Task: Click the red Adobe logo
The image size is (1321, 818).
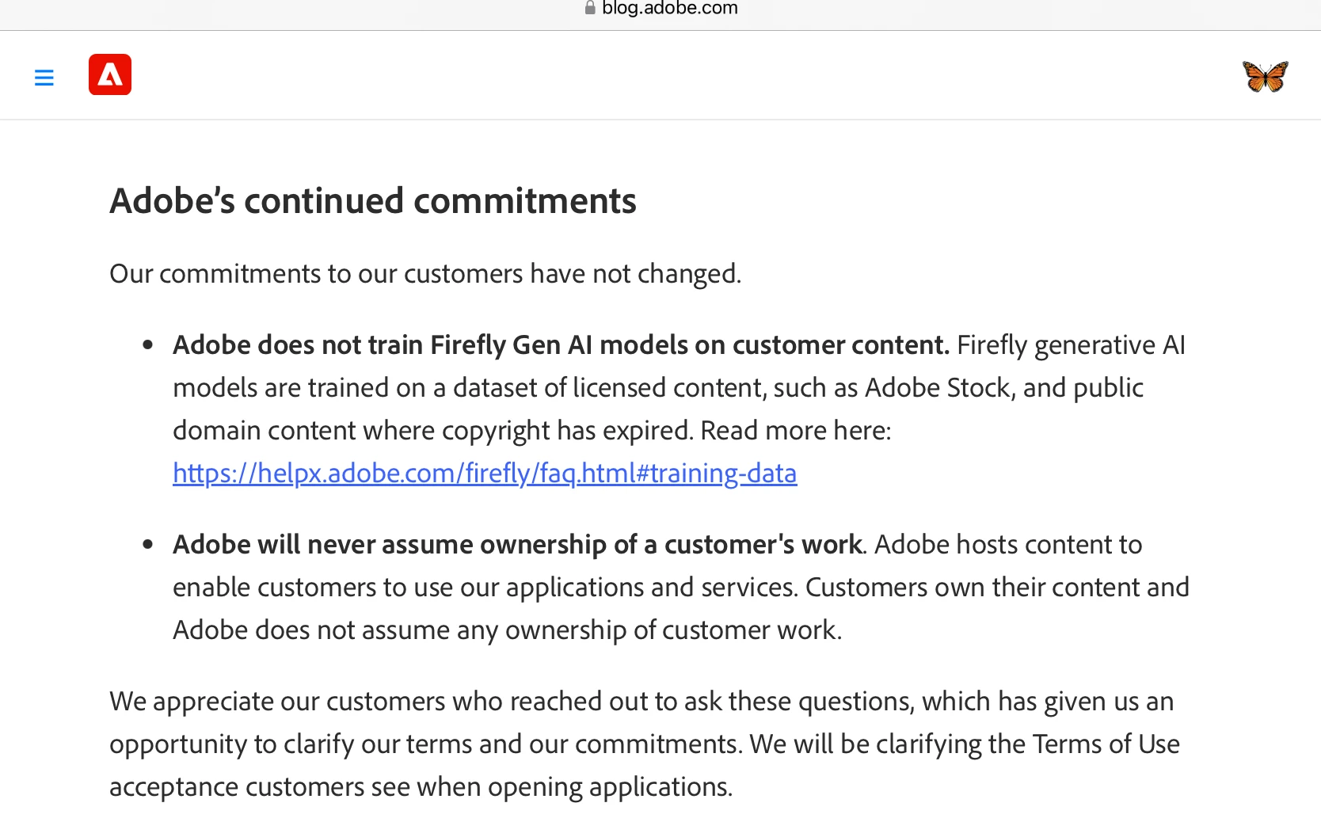Action: (x=110, y=74)
